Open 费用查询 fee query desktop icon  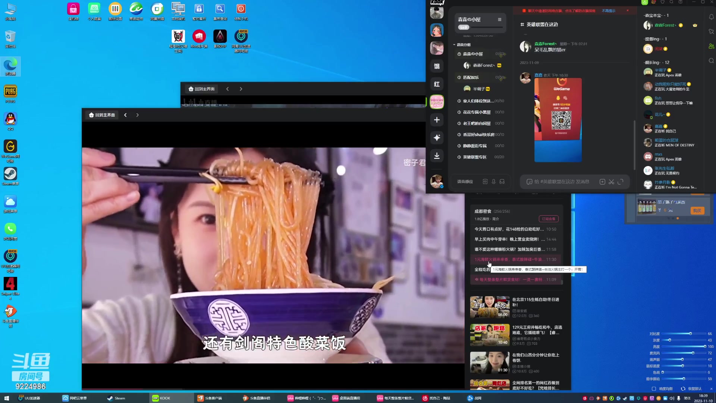pyautogui.click(x=220, y=12)
